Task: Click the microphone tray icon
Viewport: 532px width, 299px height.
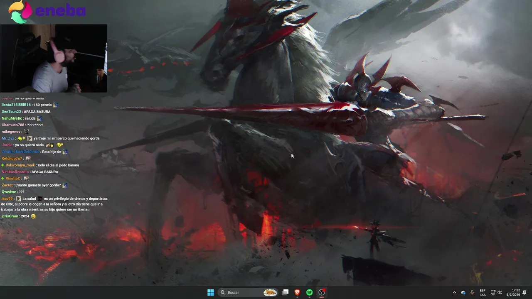Action: [472, 292]
